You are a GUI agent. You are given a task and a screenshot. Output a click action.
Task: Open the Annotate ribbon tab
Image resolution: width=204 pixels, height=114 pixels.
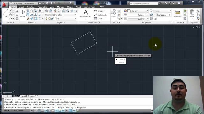31,7
